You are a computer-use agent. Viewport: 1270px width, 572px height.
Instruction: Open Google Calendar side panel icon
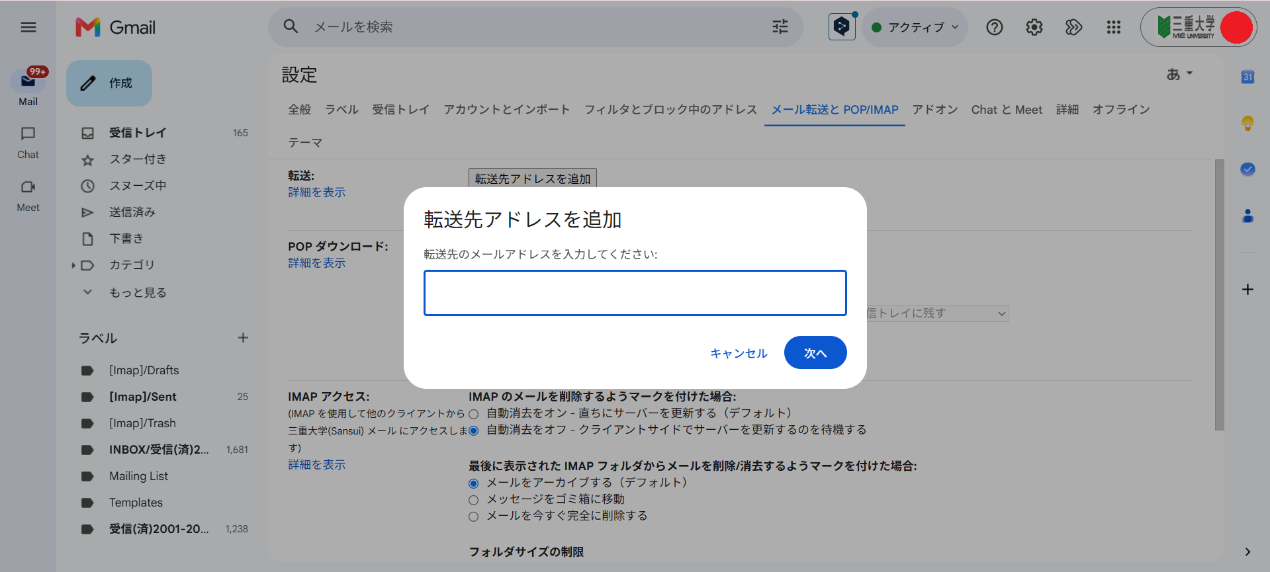1247,77
